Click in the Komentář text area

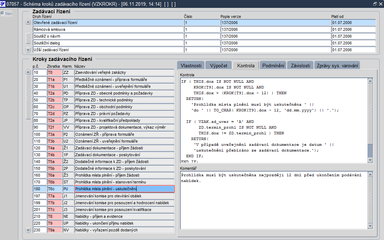[x=274, y=200]
